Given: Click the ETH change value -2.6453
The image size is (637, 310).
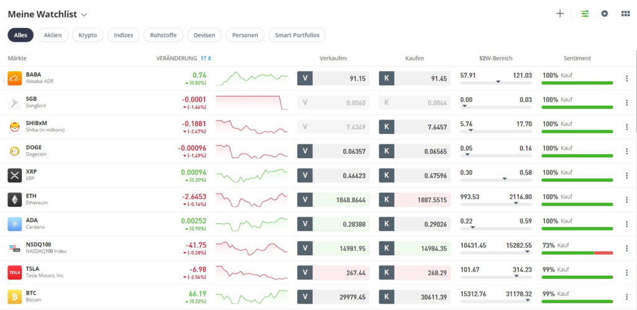Looking at the screenshot, I should click(x=194, y=197).
